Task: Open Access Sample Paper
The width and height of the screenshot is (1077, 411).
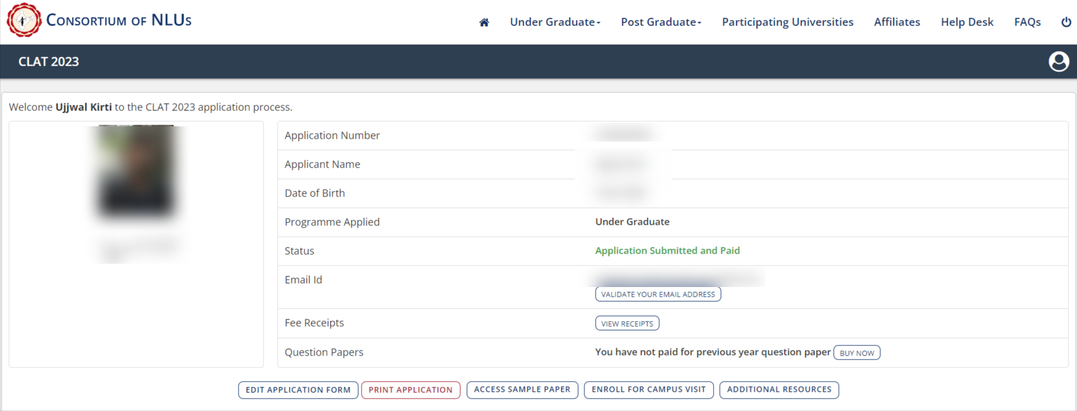Action: pos(522,389)
